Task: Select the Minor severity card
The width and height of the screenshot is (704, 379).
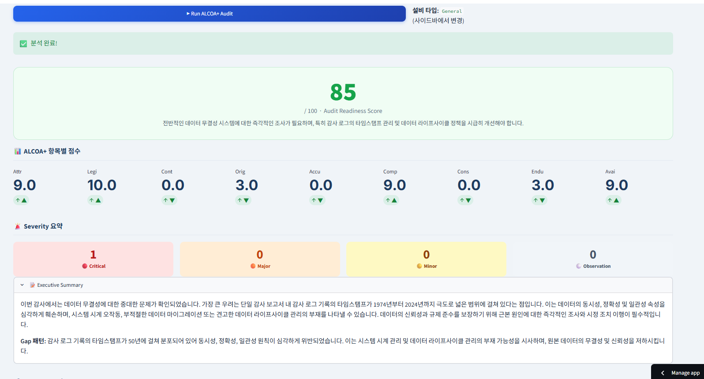Action: (427, 259)
